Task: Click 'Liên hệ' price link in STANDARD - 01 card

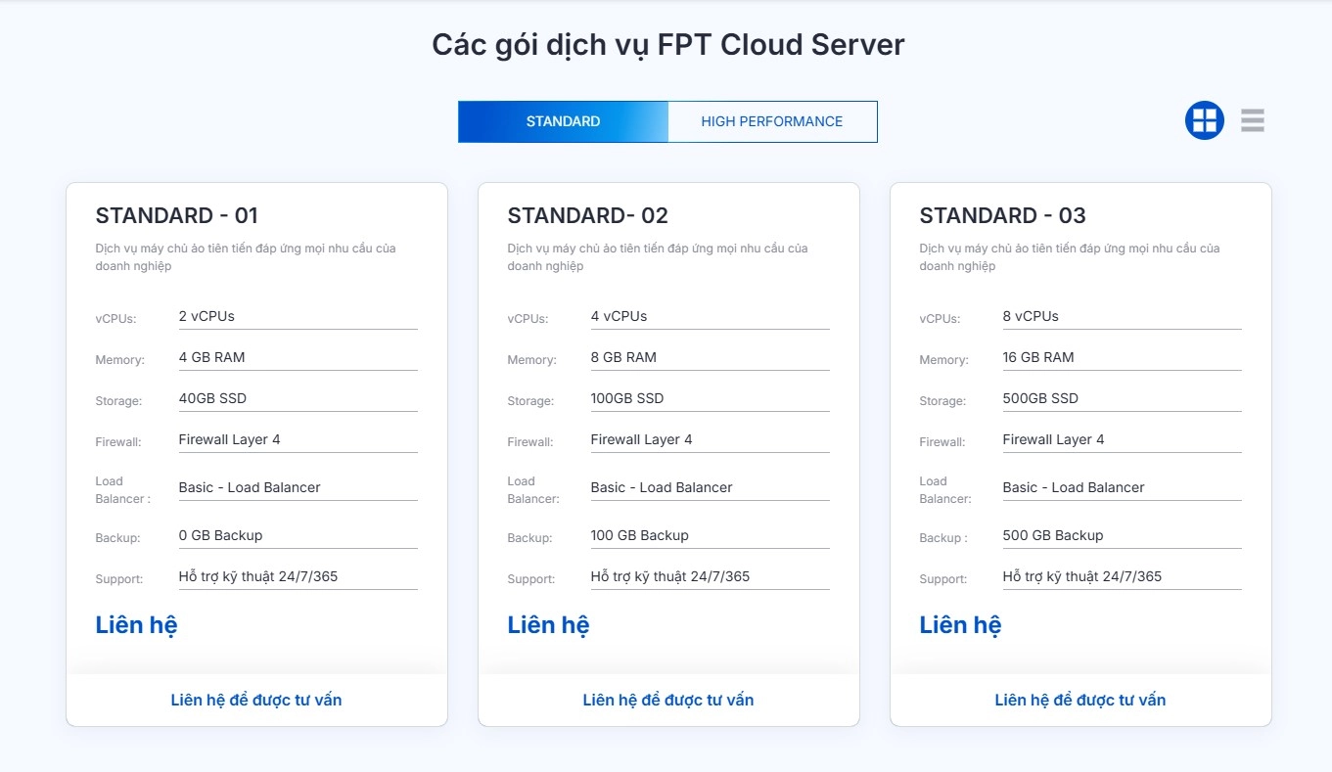Action: click(x=136, y=625)
